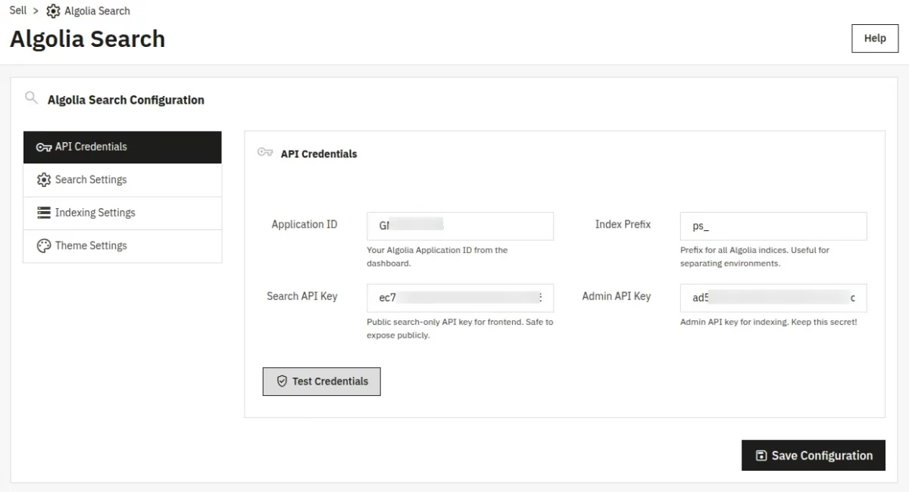This screenshot has height=492, width=909.
Task: Click the key icon in API Credentials panel heading
Action: (x=265, y=152)
